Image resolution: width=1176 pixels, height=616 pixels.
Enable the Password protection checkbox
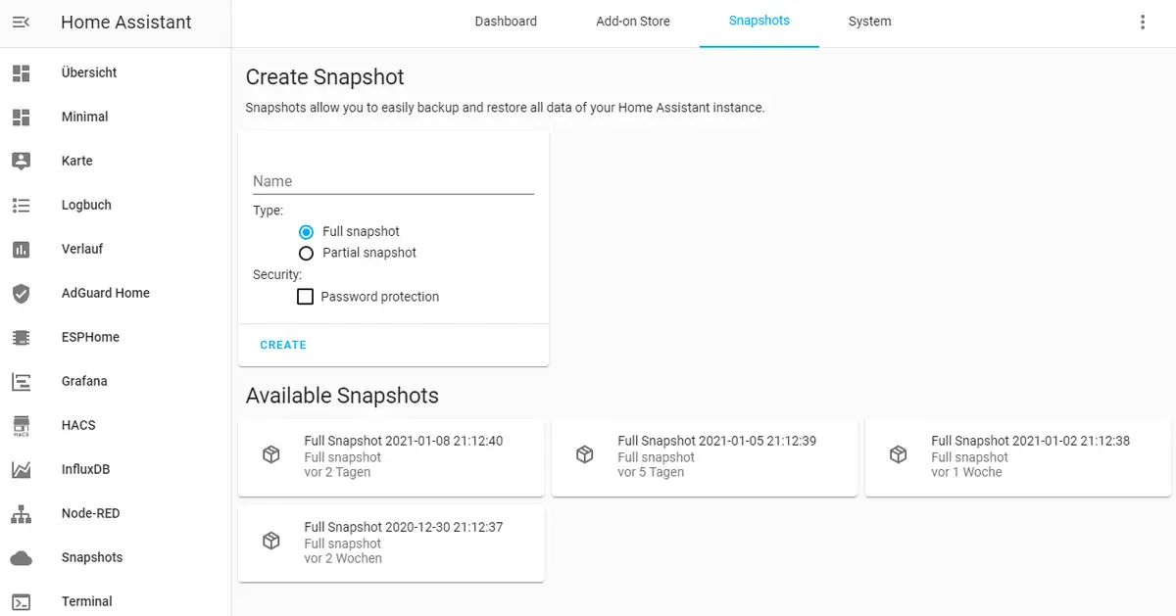(x=305, y=297)
